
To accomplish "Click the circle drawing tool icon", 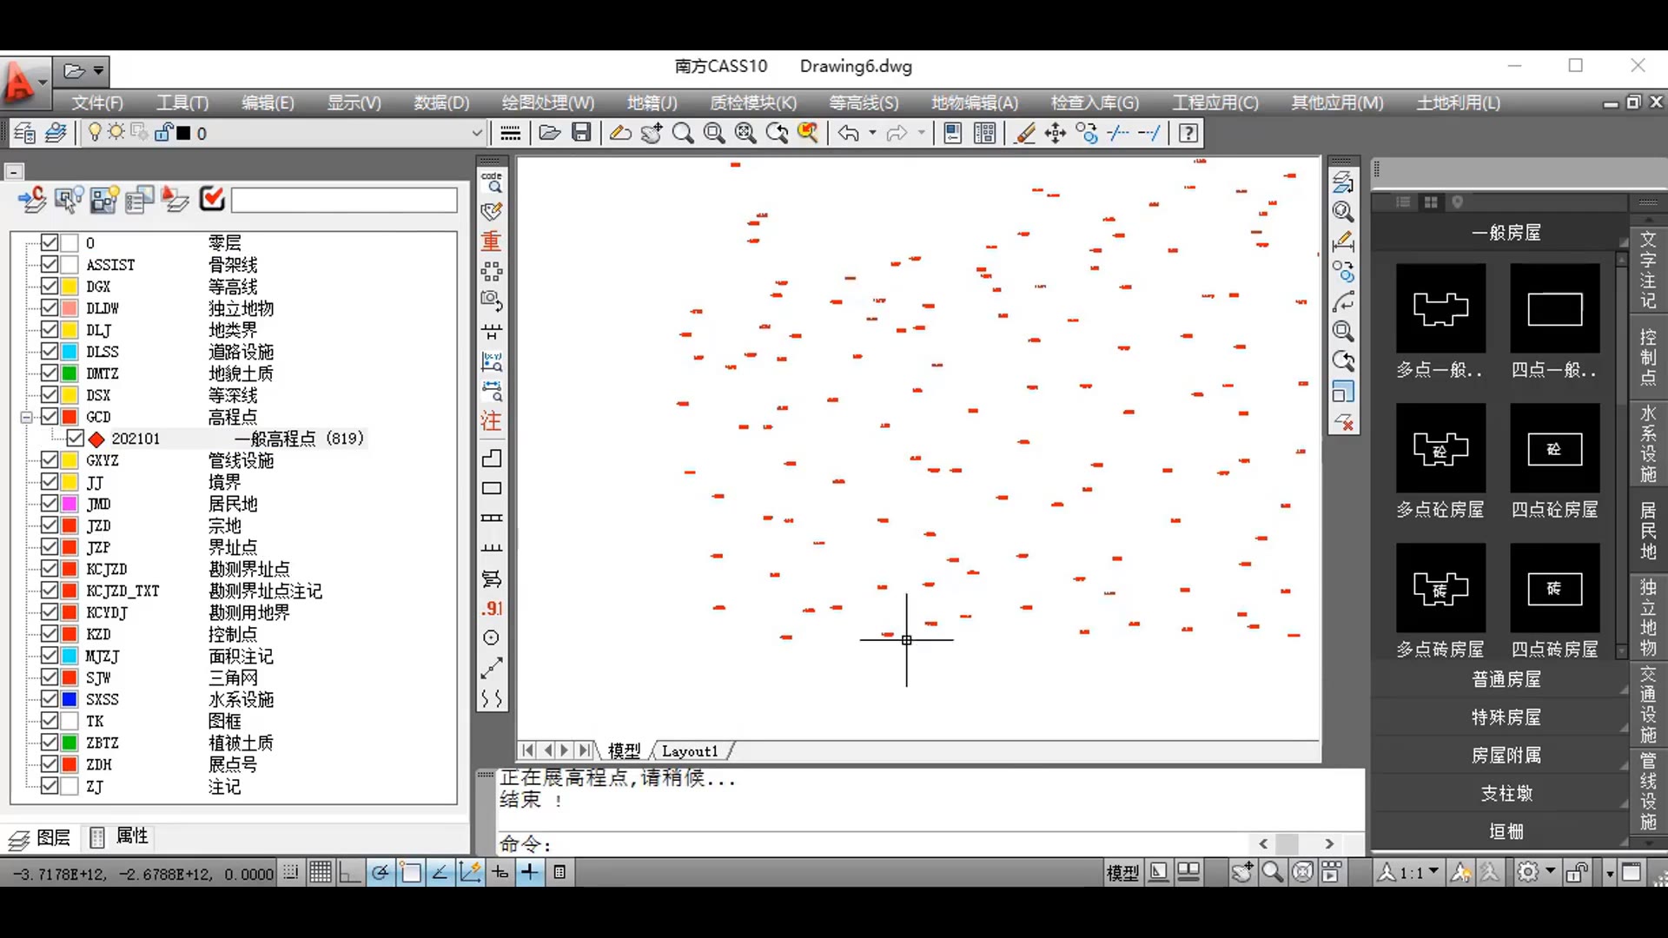I will click(x=491, y=637).
